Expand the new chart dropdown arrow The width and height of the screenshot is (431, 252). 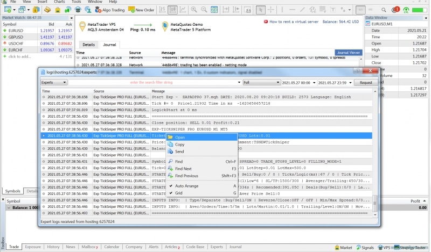pyautogui.click(x=15, y=10)
